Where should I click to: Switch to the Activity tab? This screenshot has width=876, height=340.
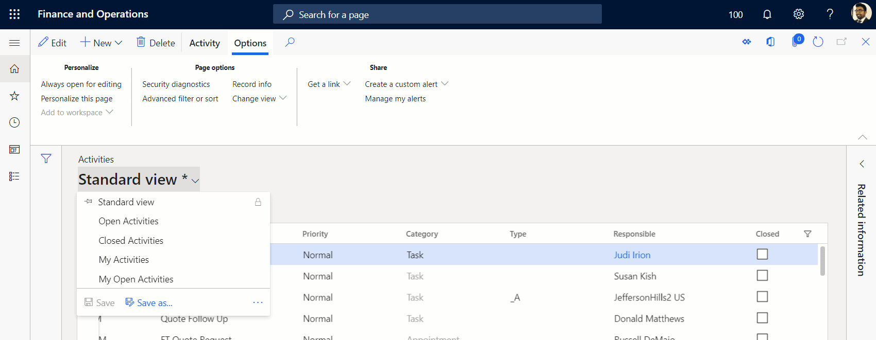pos(205,43)
